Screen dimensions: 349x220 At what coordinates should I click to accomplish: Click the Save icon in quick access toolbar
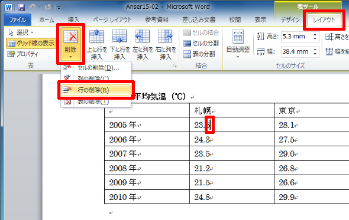point(21,7)
